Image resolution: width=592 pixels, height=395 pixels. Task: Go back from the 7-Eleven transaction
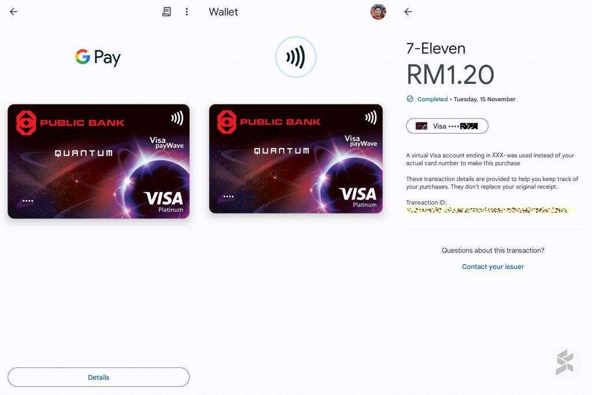pyautogui.click(x=408, y=12)
